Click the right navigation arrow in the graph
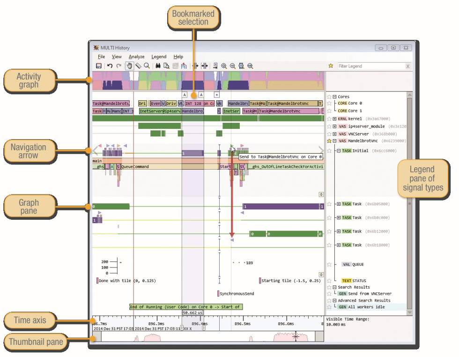Viewport: 459px width, 357px height. click(320, 149)
